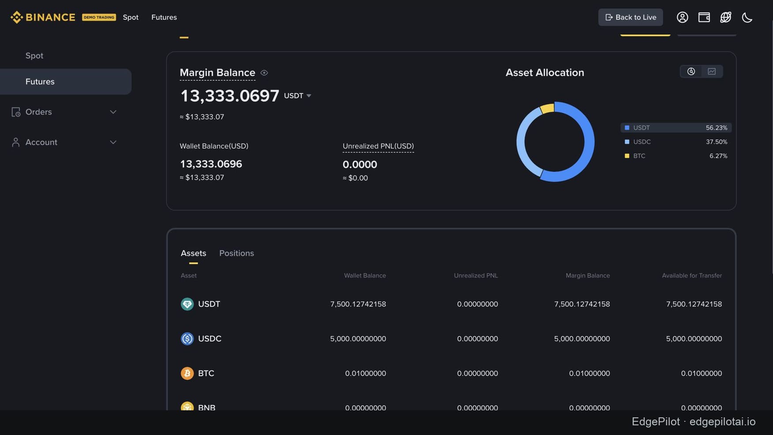Click BTC available for transfer 0.01000000
The height and width of the screenshot is (435, 773).
click(702, 373)
